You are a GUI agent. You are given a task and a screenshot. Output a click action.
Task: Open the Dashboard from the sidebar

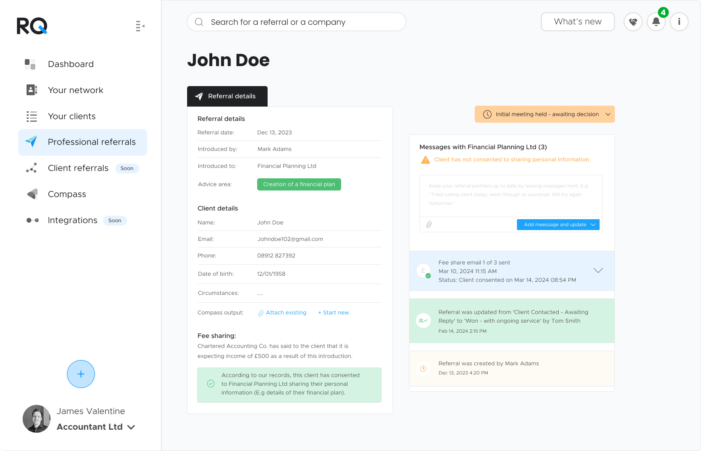(x=70, y=64)
